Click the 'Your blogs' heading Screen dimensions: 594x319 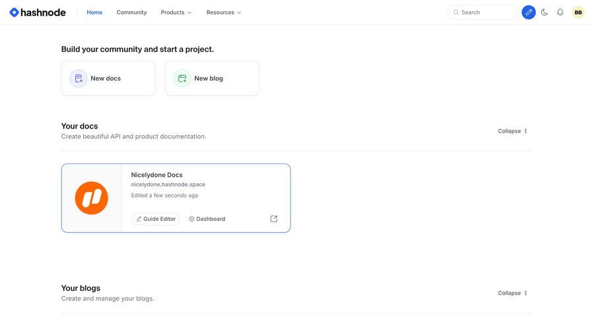[81, 288]
